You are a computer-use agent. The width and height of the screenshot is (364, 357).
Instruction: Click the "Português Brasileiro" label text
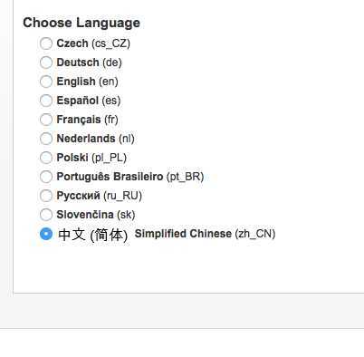[110, 177]
